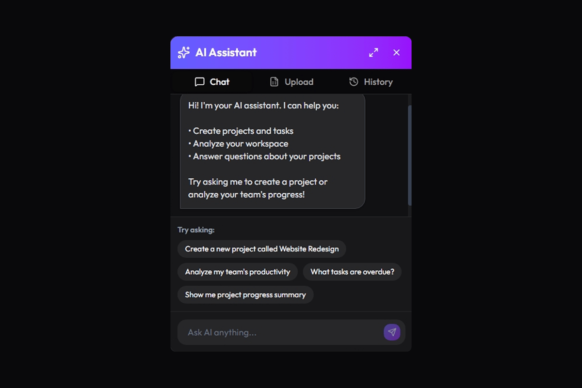Click the document icon beside Upload
Image resolution: width=582 pixels, height=388 pixels.
coord(274,82)
